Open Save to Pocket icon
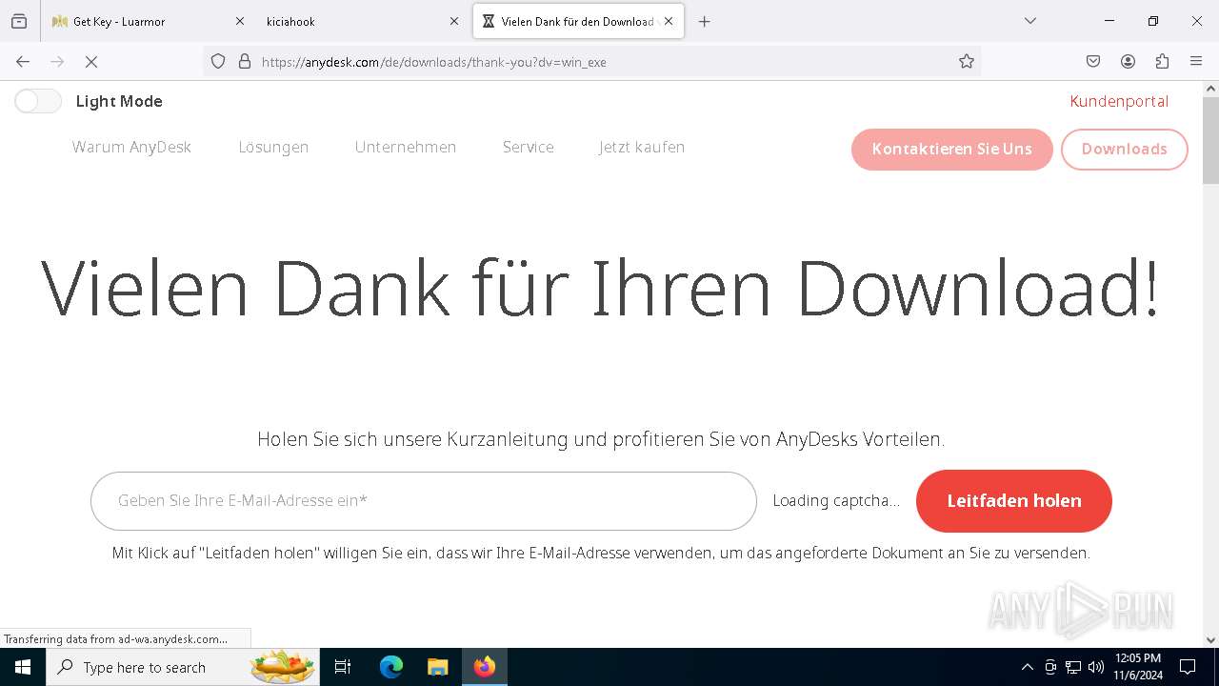Screen dimensions: 1219x686 click(1093, 61)
